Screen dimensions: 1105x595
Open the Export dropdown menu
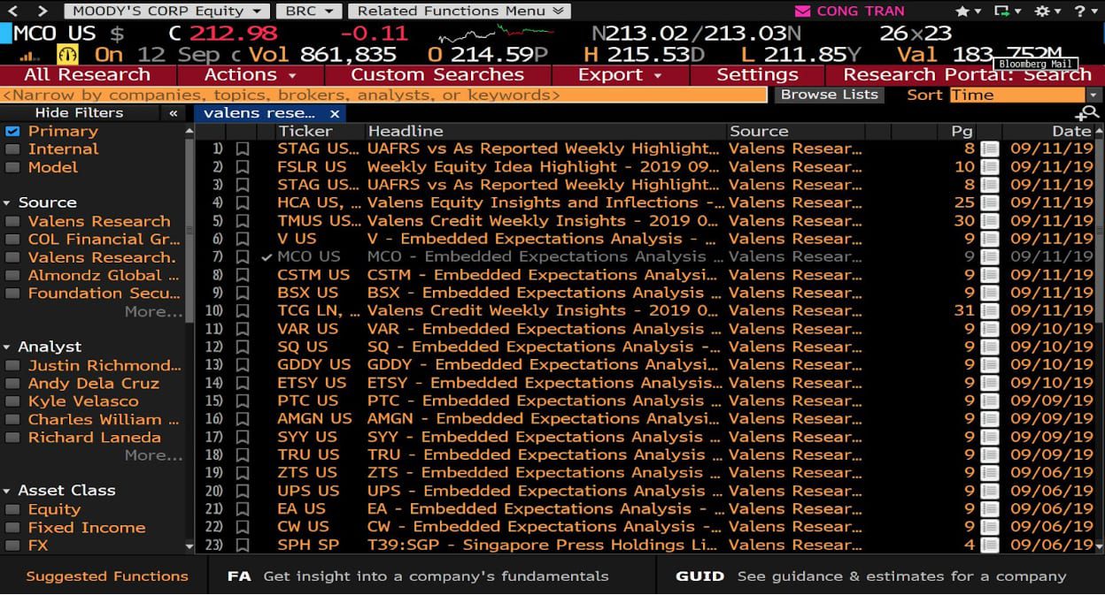[620, 74]
